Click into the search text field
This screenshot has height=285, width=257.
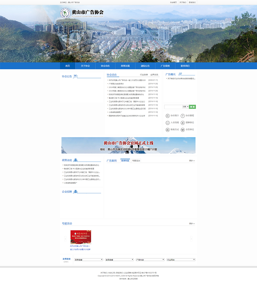tap(173, 107)
